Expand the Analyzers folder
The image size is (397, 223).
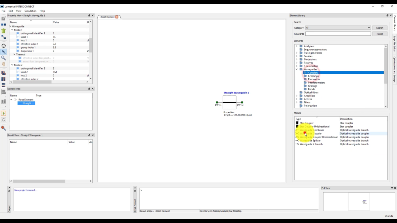(297, 46)
